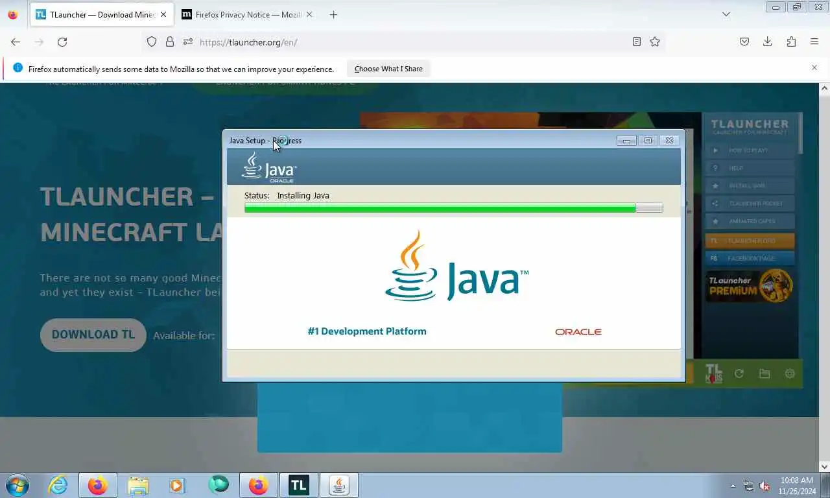Click the taskbar clock showing 10:08 AM

pyautogui.click(x=797, y=486)
